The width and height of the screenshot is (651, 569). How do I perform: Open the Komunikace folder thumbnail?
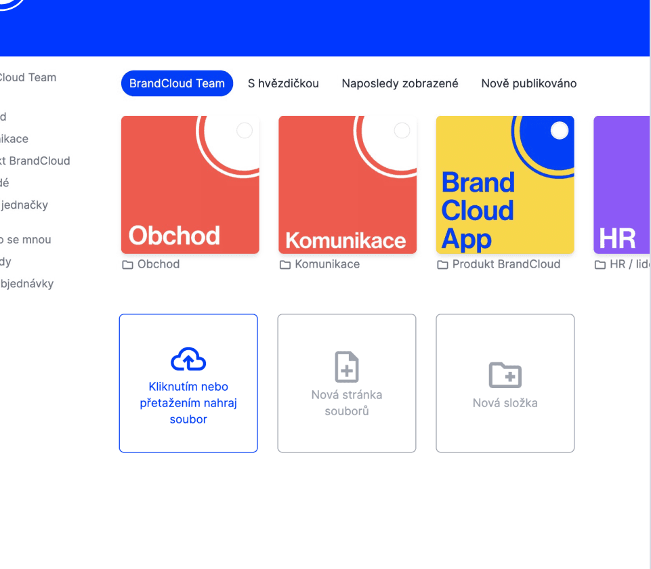coord(348,185)
